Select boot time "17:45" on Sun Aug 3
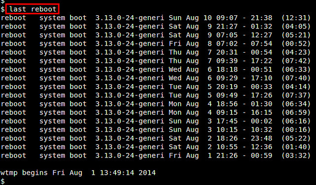 click(227, 121)
